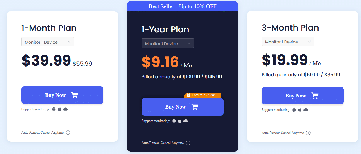Buy the 3-Month Plan now
This screenshot has height=154, width=361.
(x=303, y=96)
